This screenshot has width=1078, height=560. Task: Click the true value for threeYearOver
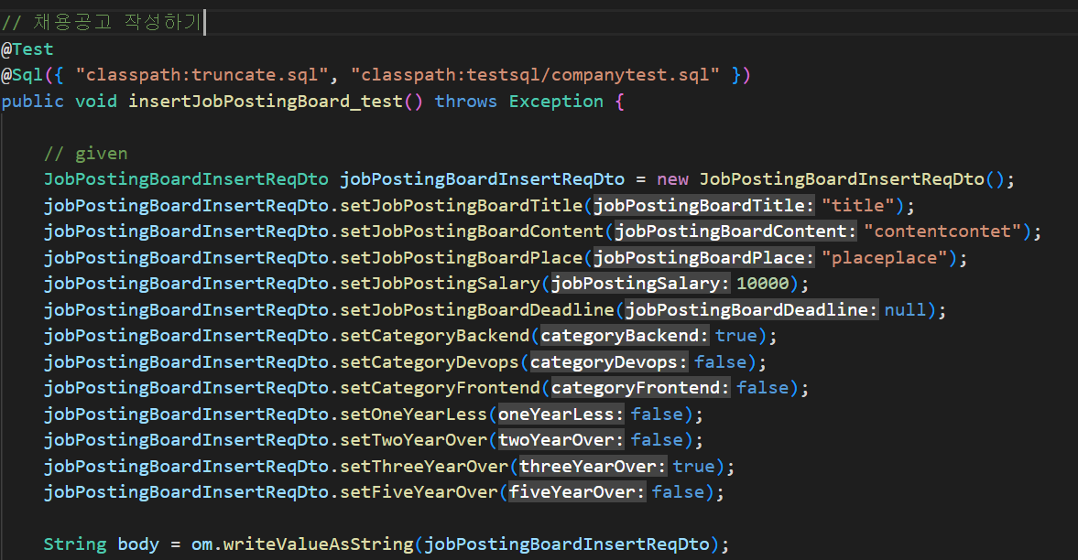[694, 467]
